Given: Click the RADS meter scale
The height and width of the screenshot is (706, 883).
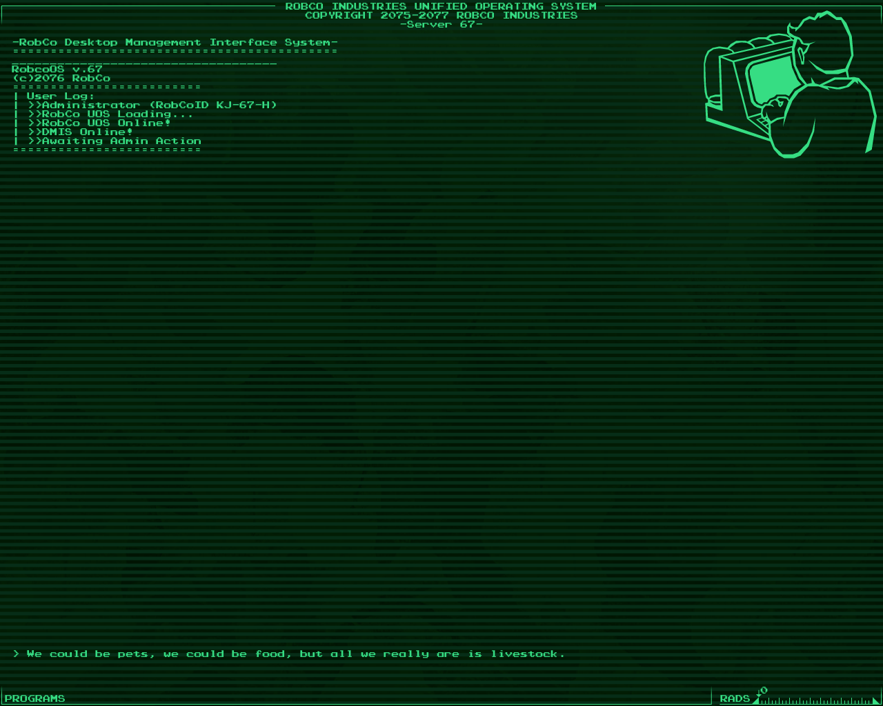Looking at the screenshot, I should 817,699.
